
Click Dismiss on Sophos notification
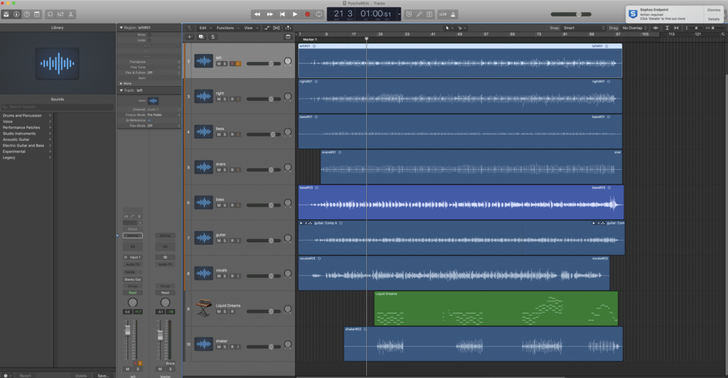pos(714,10)
